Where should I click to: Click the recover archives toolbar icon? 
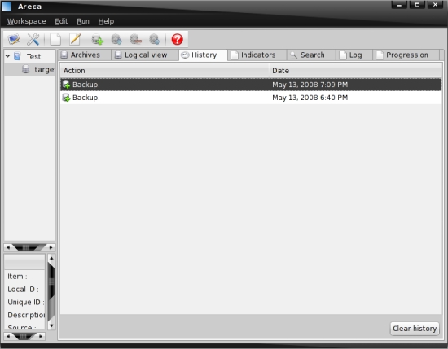click(x=154, y=39)
